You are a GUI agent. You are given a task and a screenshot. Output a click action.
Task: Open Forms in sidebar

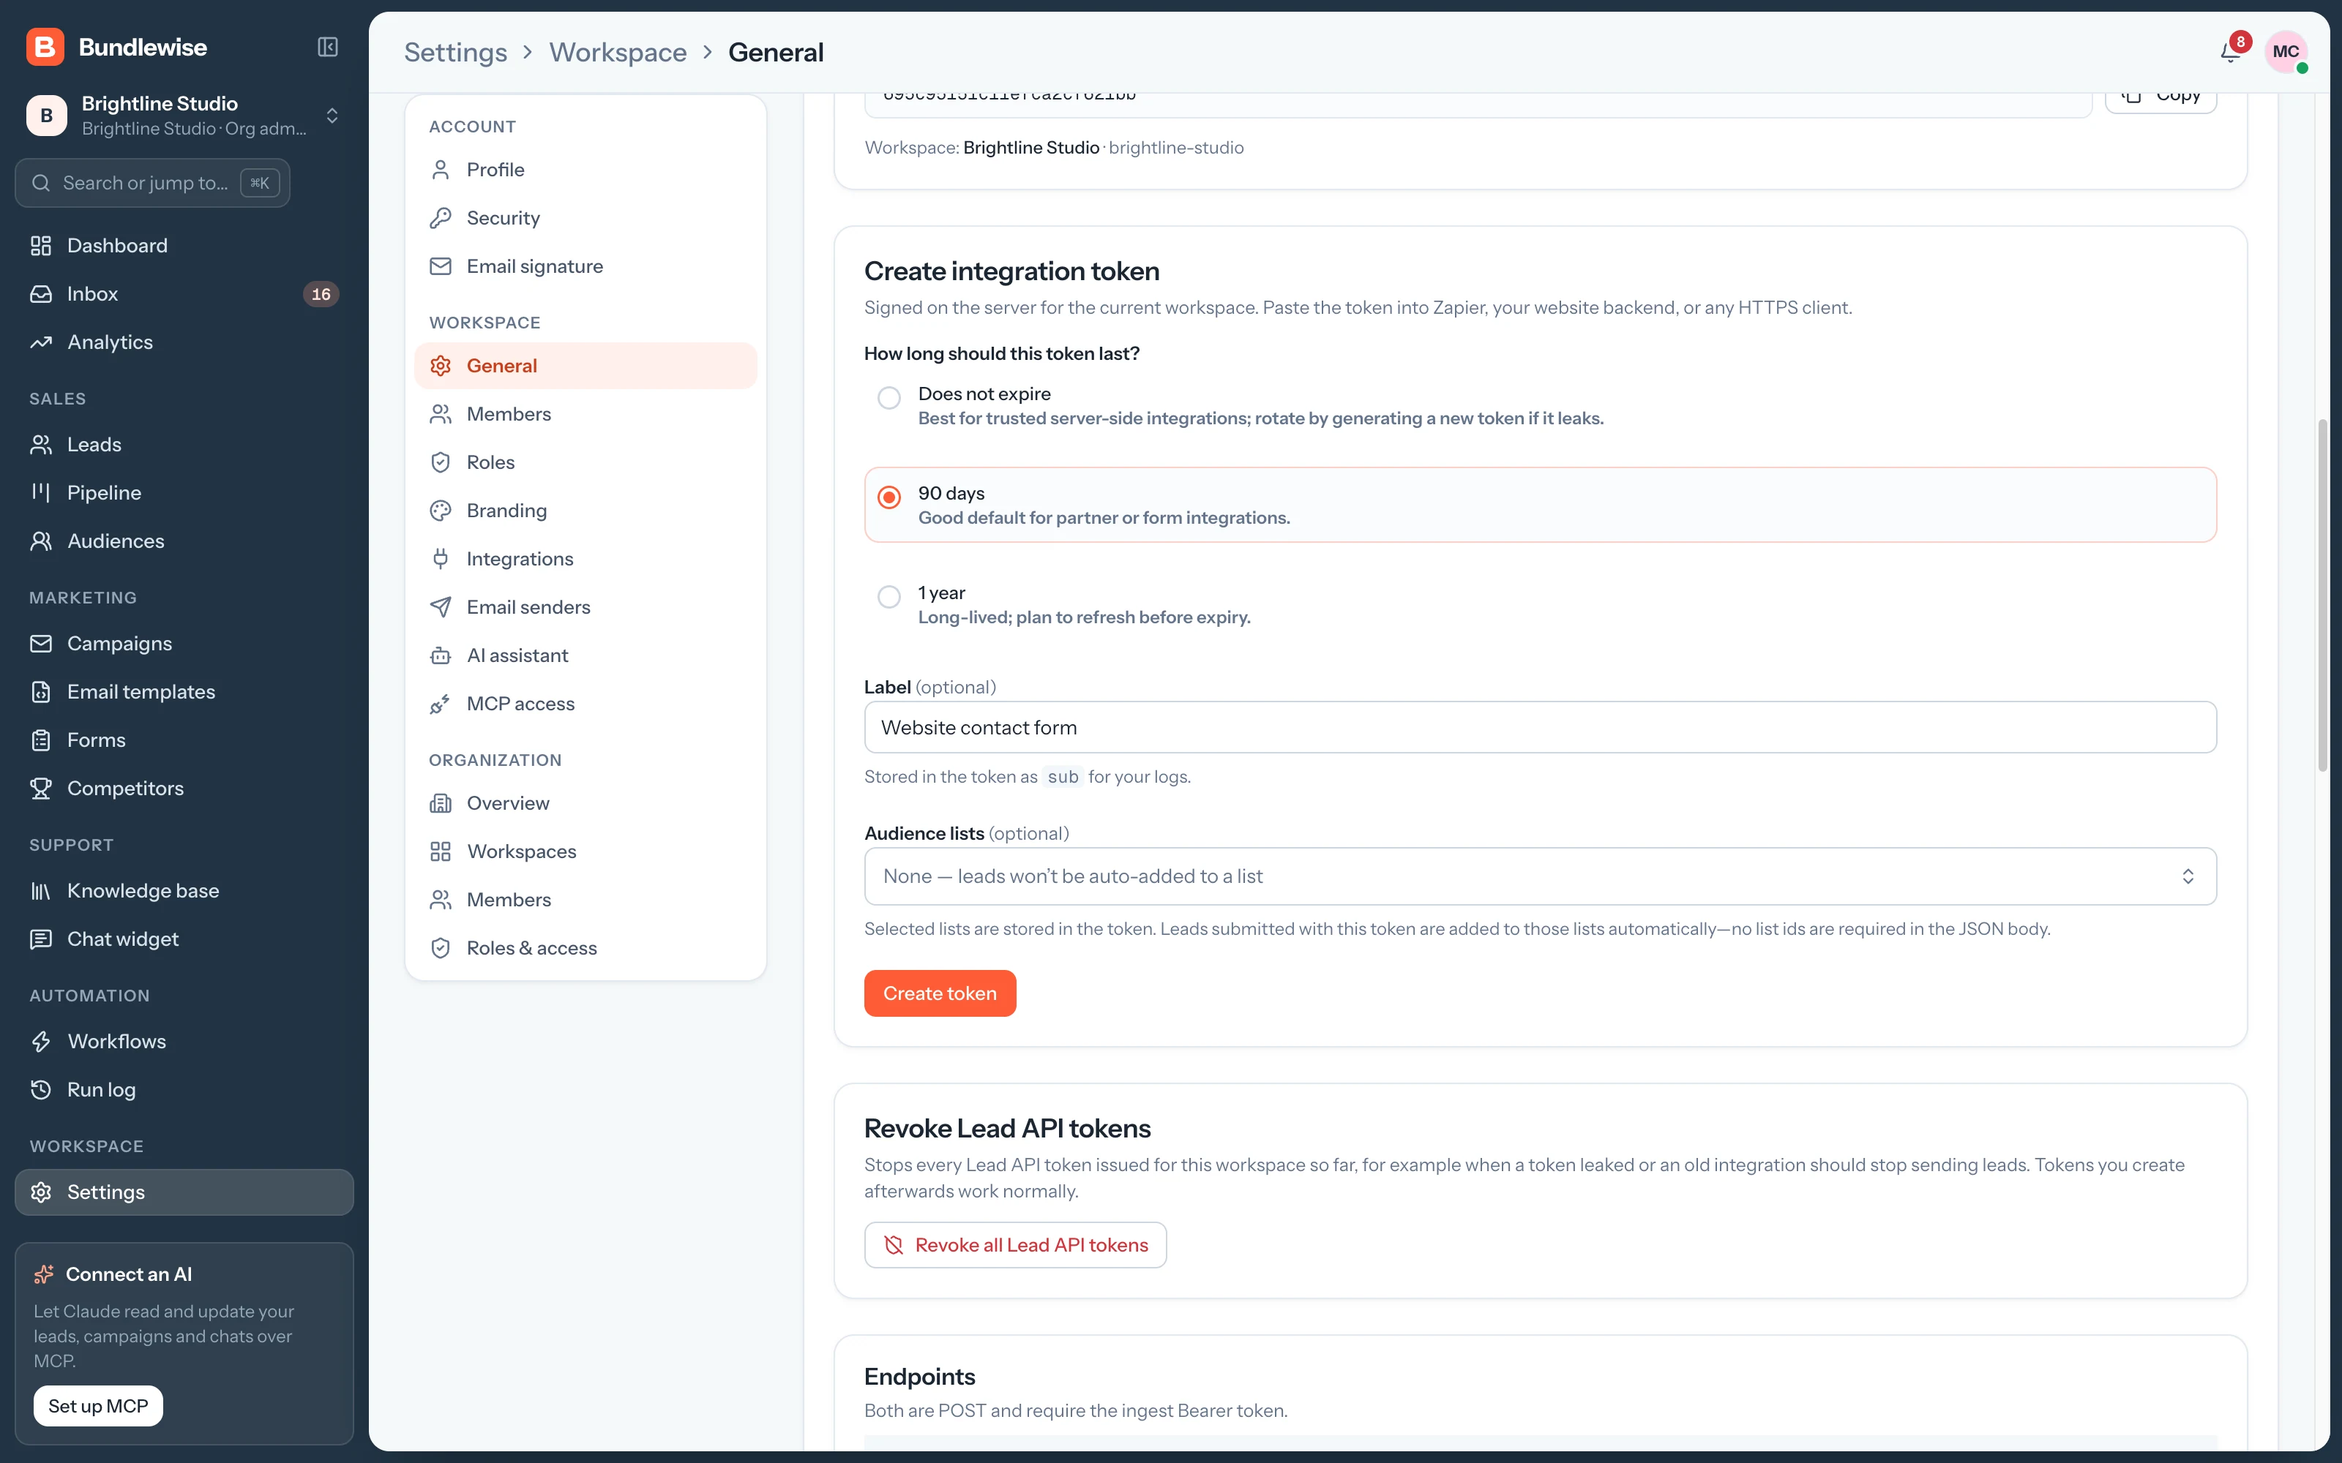coord(184,740)
